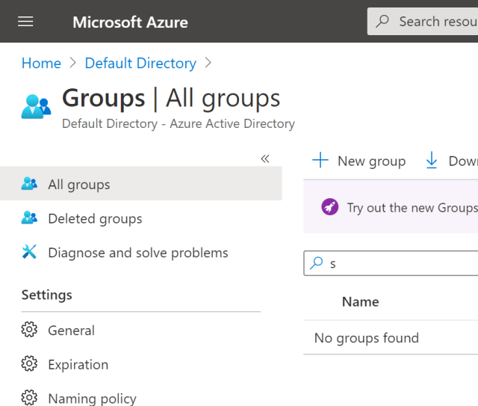Click magnifier icon in groups filter box
Viewport: 478px width, 406px height.
(x=317, y=263)
